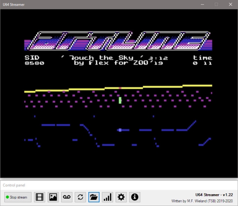Open the folder icon in control panel
Image resolution: width=238 pixels, height=206 pixels.
(94, 197)
